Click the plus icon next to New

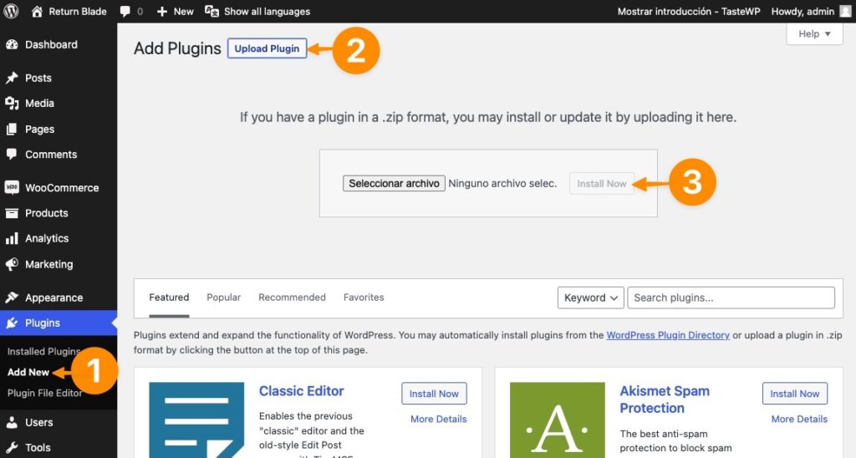pyautogui.click(x=162, y=12)
